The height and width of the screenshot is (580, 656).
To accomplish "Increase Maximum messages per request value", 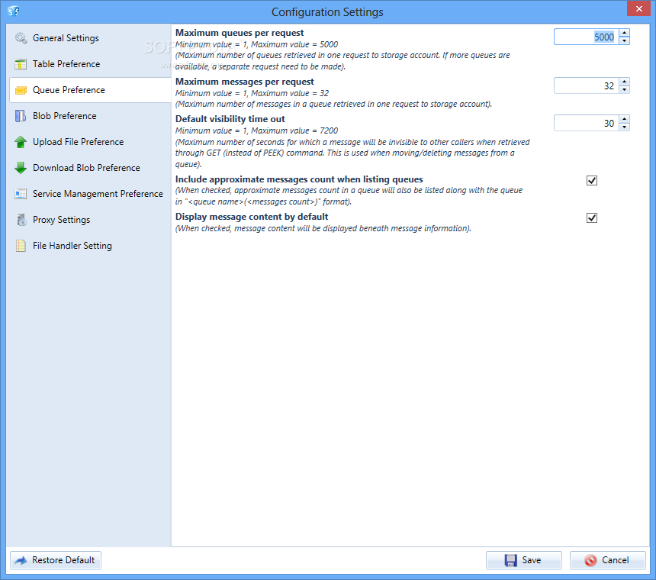I will [x=624, y=82].
